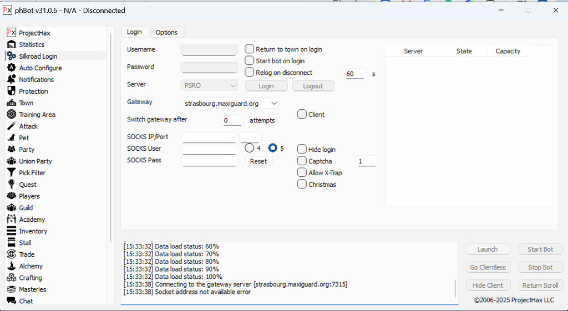
Task: Open the Union Party icon
Action: coord(12,161)
